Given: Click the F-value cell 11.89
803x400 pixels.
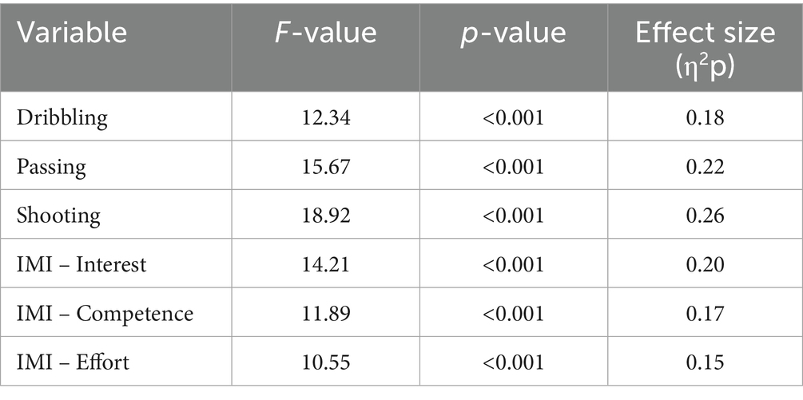Looking at the screenshot, I should [325, 313].
